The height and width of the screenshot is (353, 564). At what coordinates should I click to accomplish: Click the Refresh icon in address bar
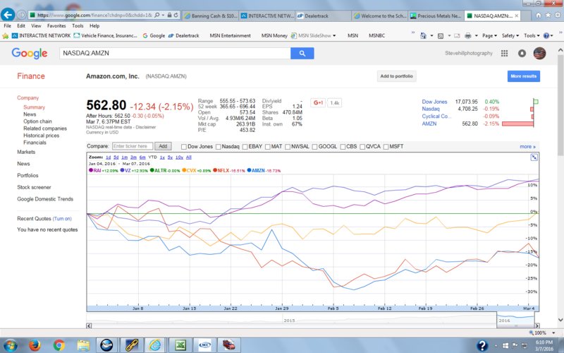(x=176, y=15)
